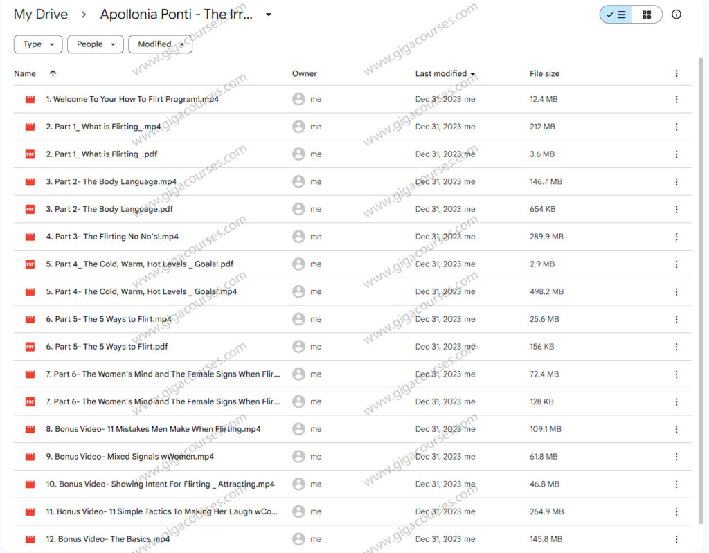The image size is (709, 553).
Task: Open three-dot menu for Mixed Signals video
Action: (676, 457)
